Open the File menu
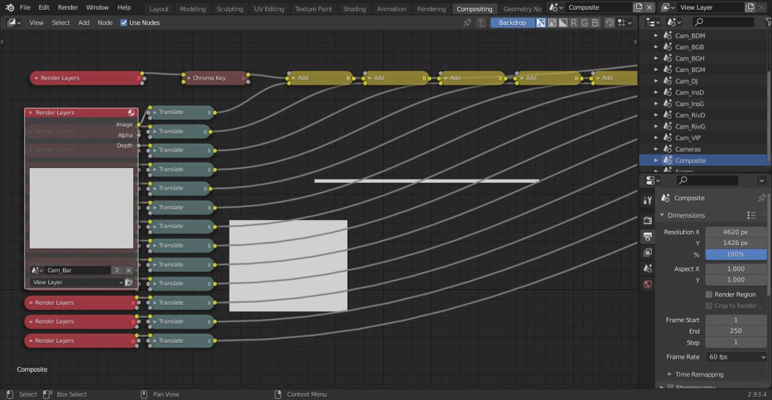772x400 pixels. (25, 8)
